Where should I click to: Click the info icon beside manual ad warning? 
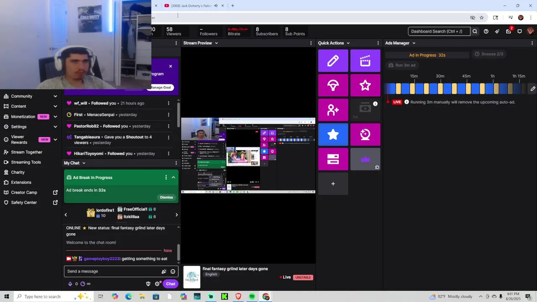407,102
